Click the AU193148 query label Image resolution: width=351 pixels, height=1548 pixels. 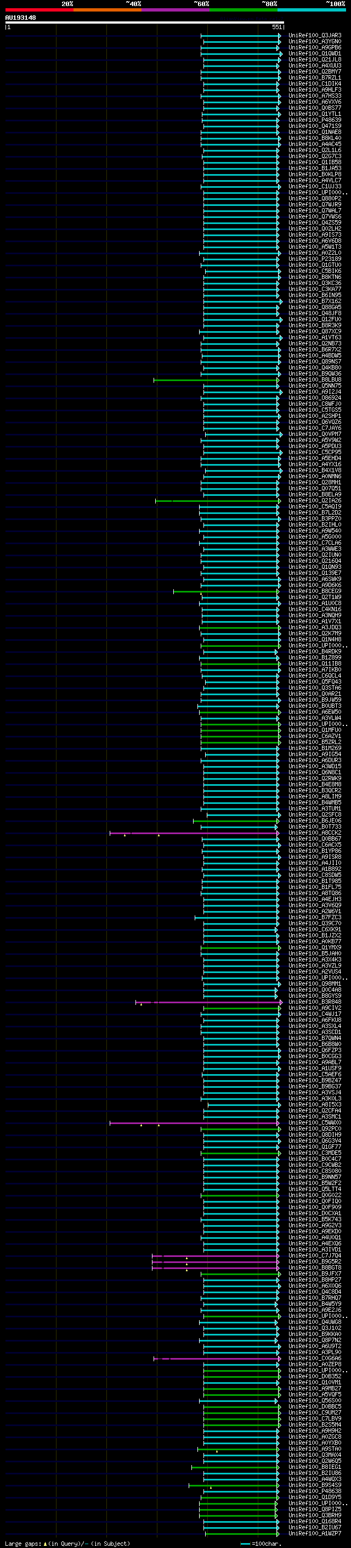click(x=20, y=18)
